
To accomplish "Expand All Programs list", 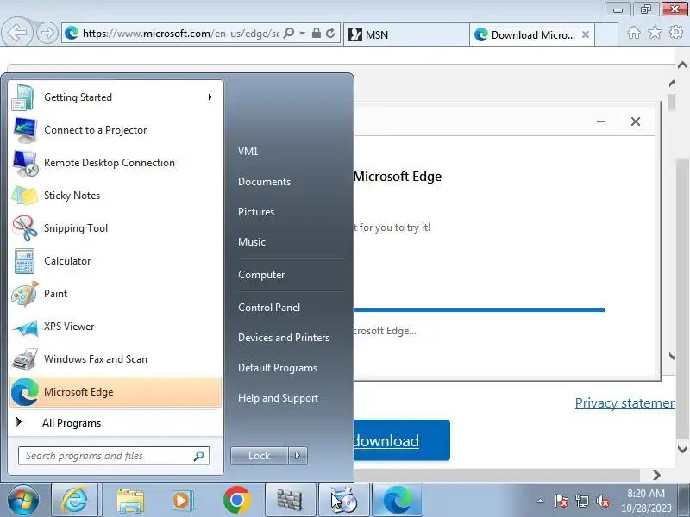I will click(x=115, y=423).
